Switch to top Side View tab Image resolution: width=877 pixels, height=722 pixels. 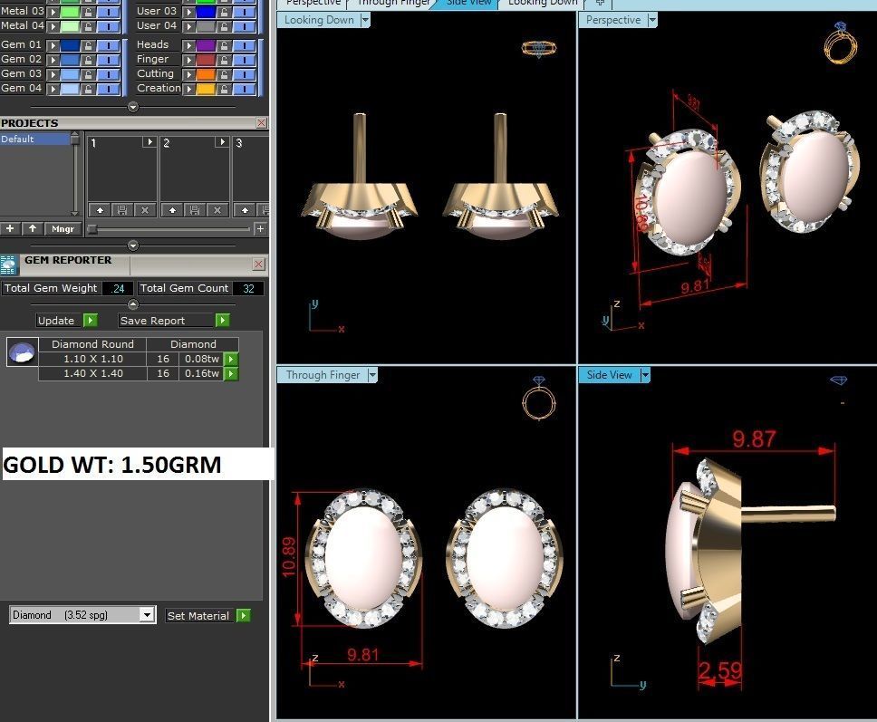tap(468, 3)
